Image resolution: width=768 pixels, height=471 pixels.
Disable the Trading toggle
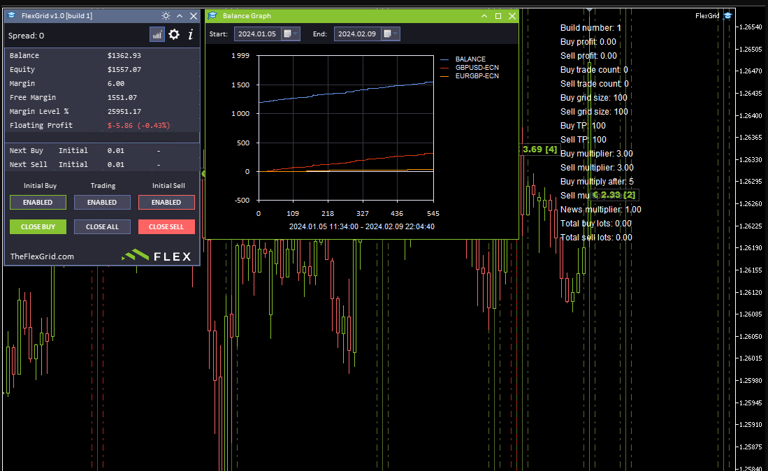[102, 202]
